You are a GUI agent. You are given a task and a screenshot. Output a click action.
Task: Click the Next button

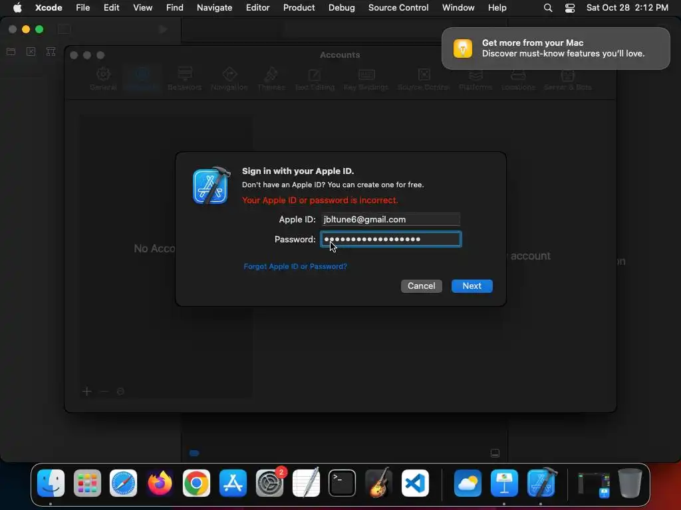[x=472, y=286]
